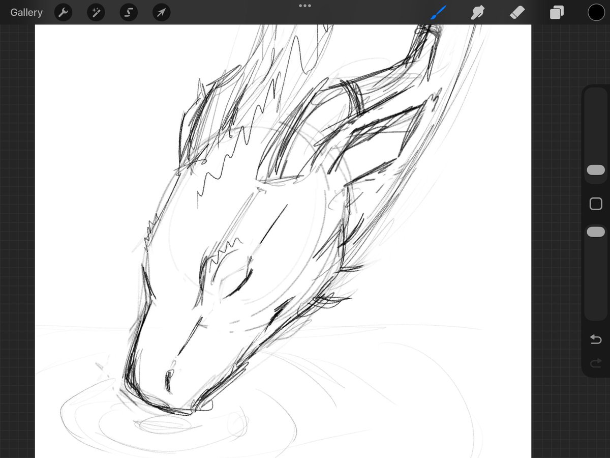Viewport: 610px width, 458px height.
Task: Select the Smudge tool
Action: click(477, 13)
